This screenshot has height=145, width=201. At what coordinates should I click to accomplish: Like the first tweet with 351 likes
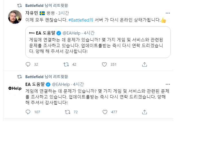point(105,64)
